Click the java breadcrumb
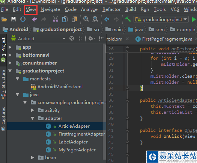 [135, 30]
